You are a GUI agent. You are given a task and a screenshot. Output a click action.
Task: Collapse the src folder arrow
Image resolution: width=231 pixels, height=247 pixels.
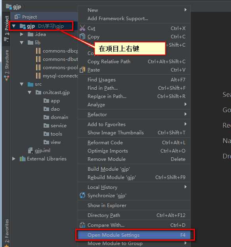click(22, 84)
